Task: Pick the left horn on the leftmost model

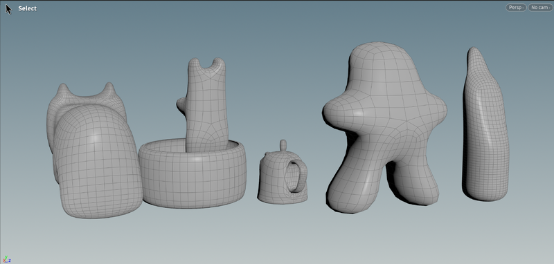Action: (63, 91)
